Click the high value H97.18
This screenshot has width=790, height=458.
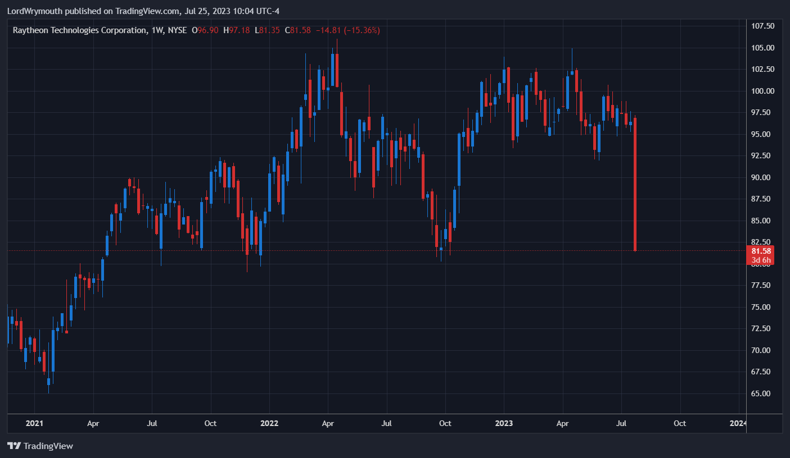pyautogui.click(x=237, y=30)
